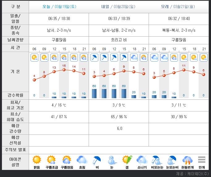Screen dimensions: 211x177
Task: Click tomorrow's 6.0 expected rainfall value
Action: click(x=119, y=129)
